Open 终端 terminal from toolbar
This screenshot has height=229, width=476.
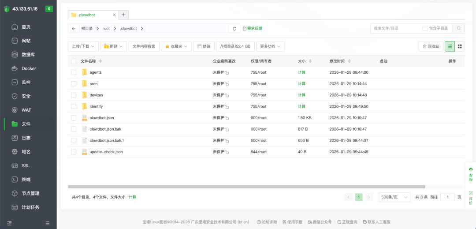204,46
